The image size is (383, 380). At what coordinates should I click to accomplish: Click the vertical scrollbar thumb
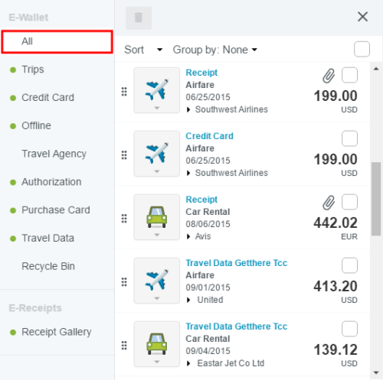[x=376, y=199]
